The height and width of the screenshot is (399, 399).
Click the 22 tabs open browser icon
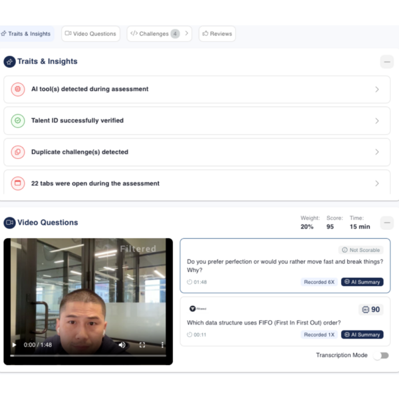point(18,184)
